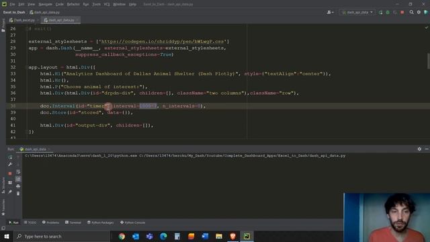Open the dash_api_data run configuration dropdown
The width and height of the screenshot is (430, 242).
click(x=357, y=12)
